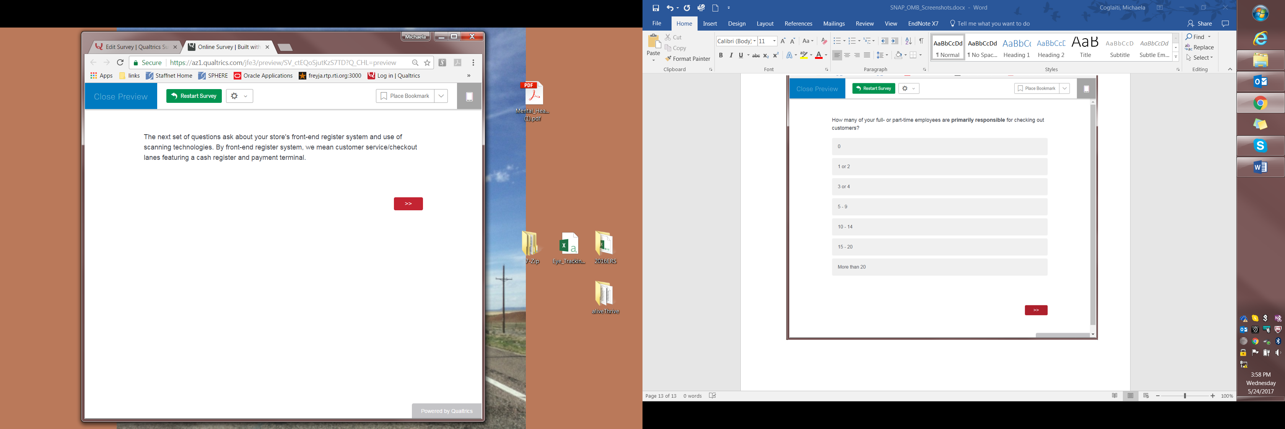Screen dimensions: 1285x429
Task: Switch to Edit Survey Chrome tab
Action: 132,47
